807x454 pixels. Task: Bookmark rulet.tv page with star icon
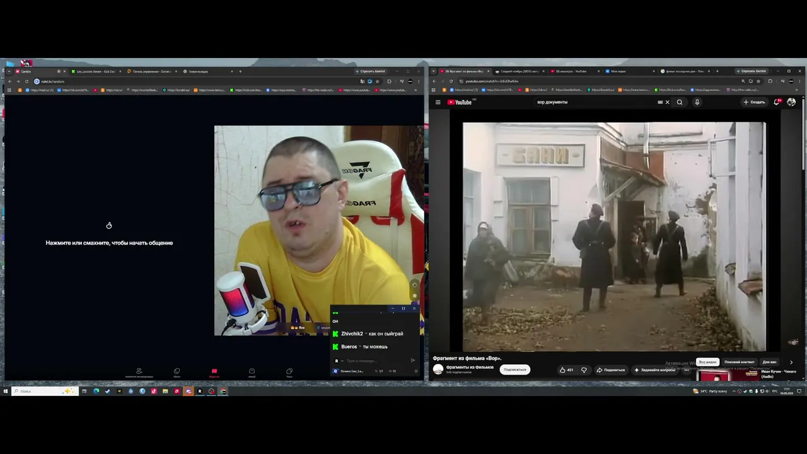(378, 81)
